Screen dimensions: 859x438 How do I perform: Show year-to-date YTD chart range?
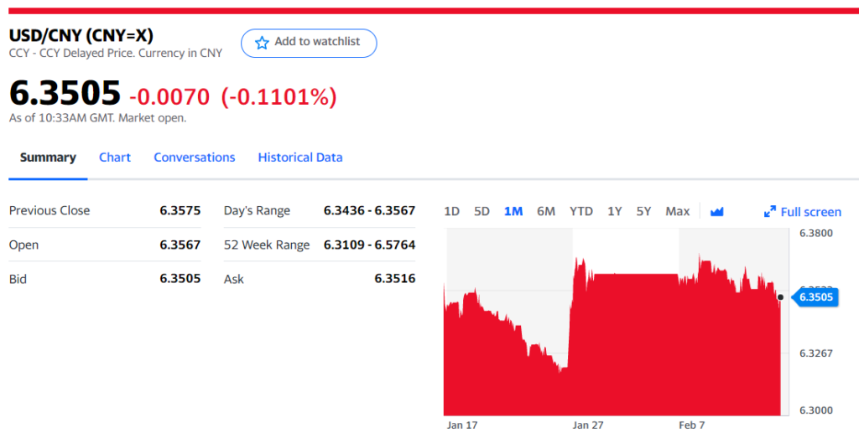point(581,211)
